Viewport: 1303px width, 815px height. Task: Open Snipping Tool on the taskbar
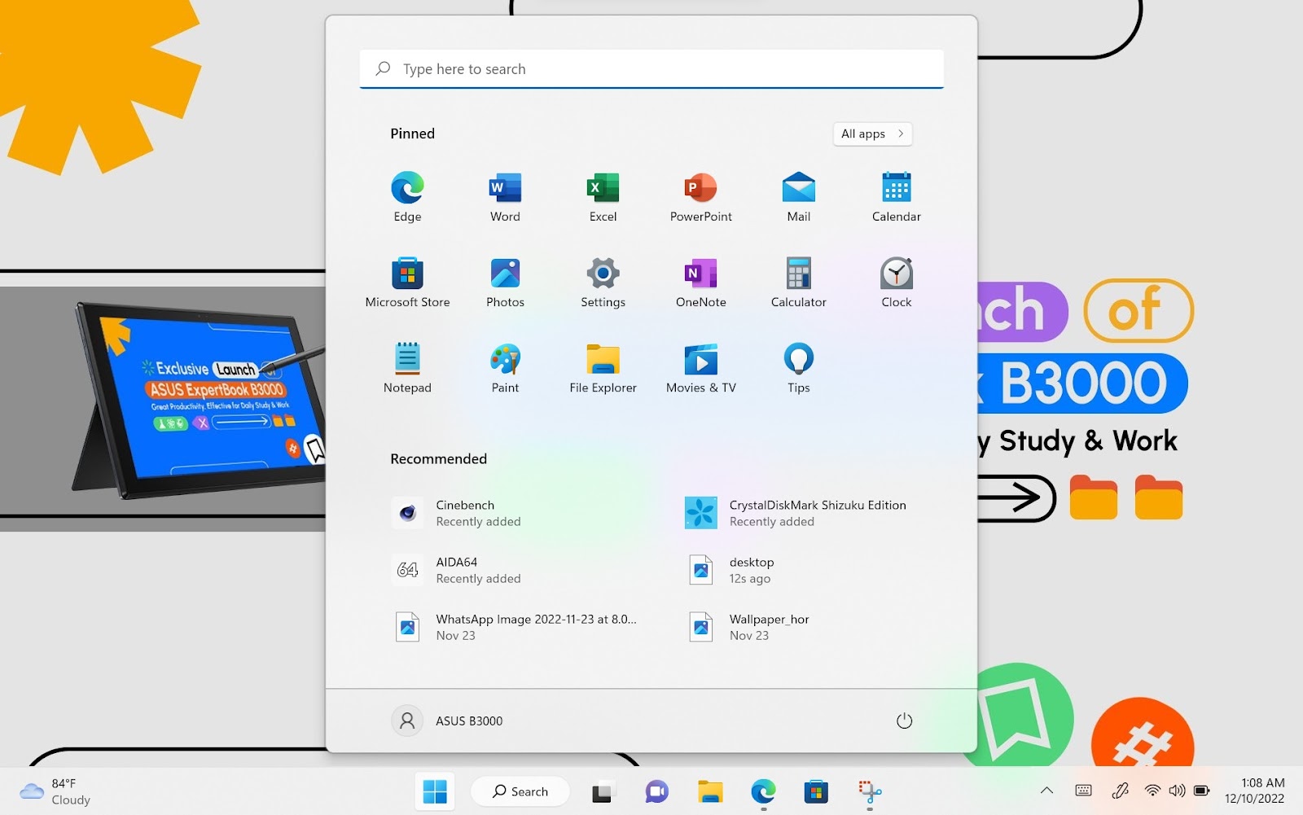(870, 791)
